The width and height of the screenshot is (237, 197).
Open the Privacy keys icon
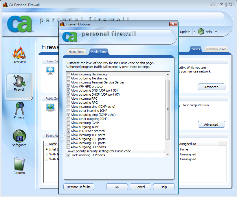(19, 108)
